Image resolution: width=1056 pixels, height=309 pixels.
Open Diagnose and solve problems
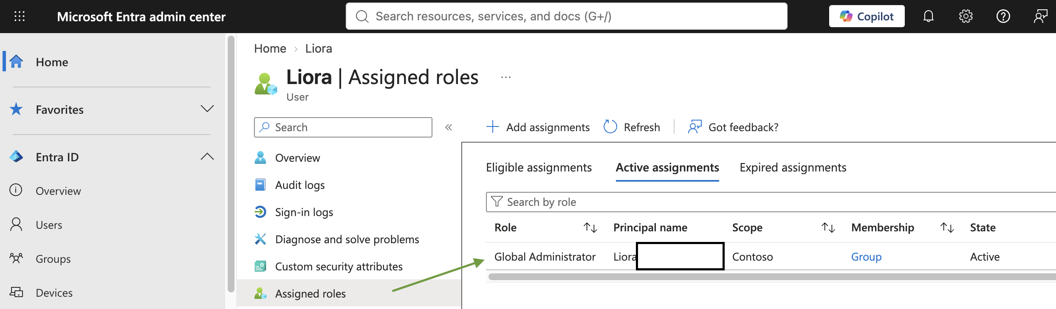[x=347, y=239]
